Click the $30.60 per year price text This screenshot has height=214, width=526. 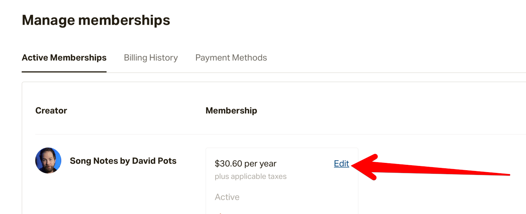pyautogui.click(x=246, y=164)
